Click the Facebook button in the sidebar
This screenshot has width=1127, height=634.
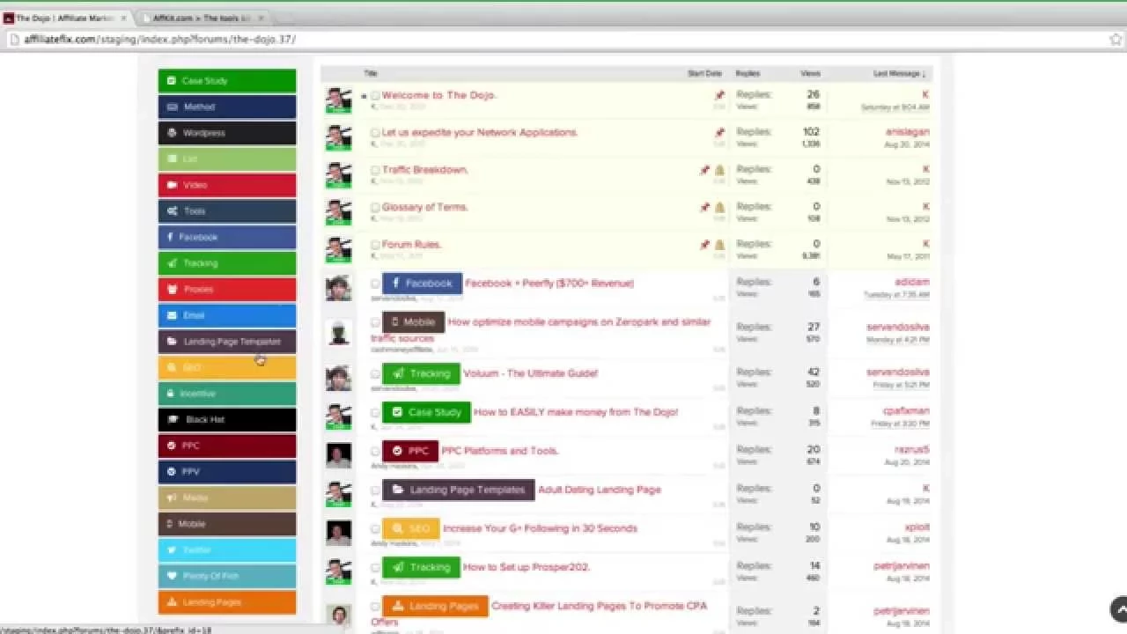[x=227, y=237]
